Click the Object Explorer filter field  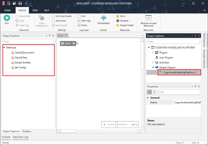(x=28, y=41)
